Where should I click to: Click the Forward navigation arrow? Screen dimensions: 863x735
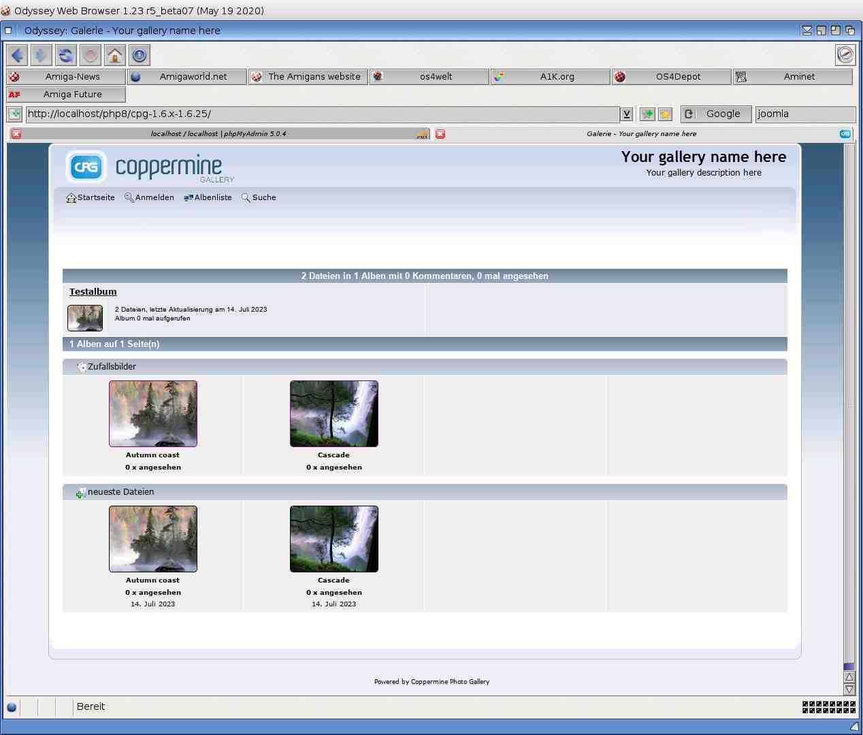click(42, 55)
